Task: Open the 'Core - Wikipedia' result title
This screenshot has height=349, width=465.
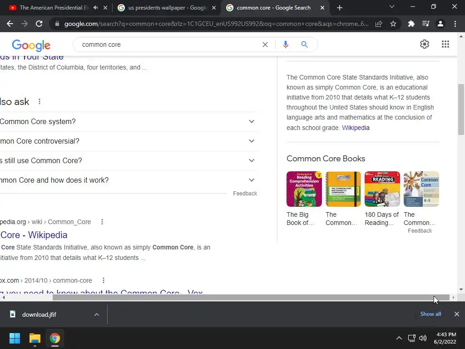Action: pyautogui.click(x=34, y=235)
